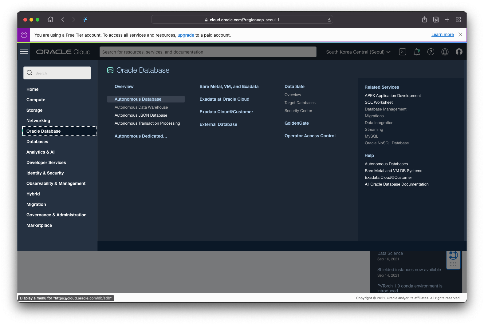Click the blue extension icon near navigation arrows
Viewport: 484px width, 325px height.
(x=85, y=20)
